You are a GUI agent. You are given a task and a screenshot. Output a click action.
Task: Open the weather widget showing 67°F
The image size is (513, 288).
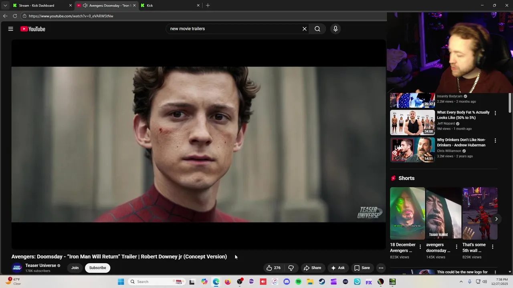(13, 282)
